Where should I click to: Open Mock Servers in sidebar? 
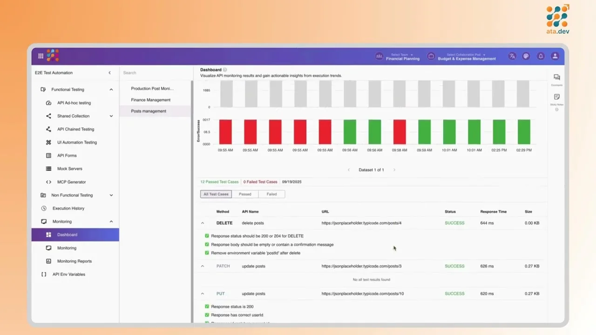coord(69,169)
